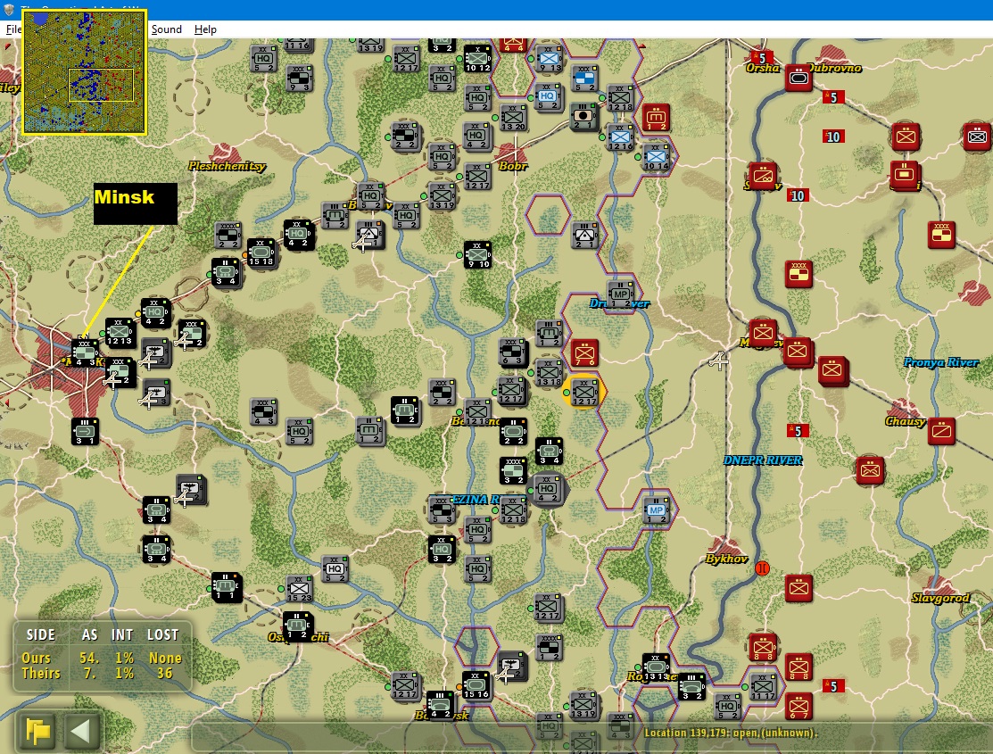Open the File menu
The image size is (993, 754).
point(12,29)
